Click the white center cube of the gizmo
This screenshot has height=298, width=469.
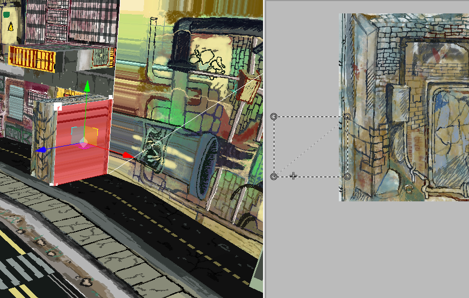pos(84,141)
